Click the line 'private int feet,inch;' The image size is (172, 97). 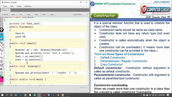pyautogui.click(x=25, y=23)
